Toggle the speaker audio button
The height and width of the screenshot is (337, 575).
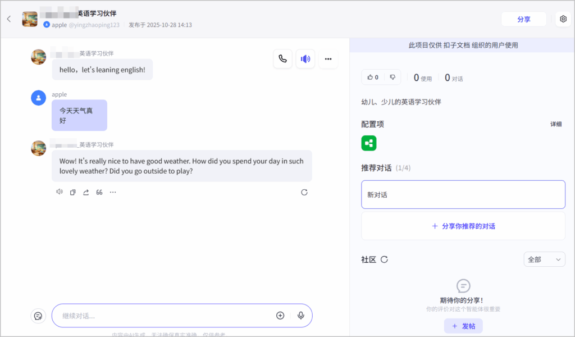[305, 59]
